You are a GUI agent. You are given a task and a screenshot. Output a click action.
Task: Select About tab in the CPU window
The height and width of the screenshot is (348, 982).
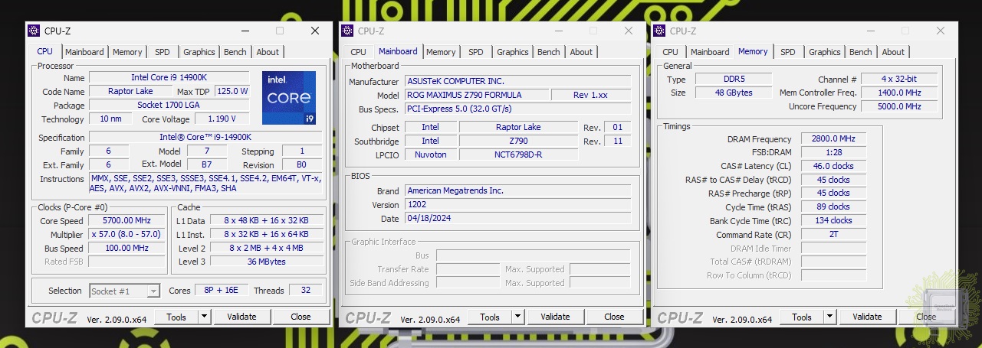268,52
